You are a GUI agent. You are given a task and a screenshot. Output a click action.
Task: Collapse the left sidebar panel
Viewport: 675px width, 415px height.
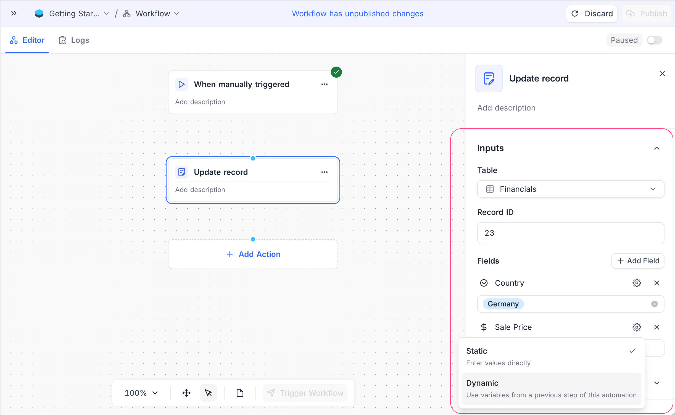click(x=14, y=13)
